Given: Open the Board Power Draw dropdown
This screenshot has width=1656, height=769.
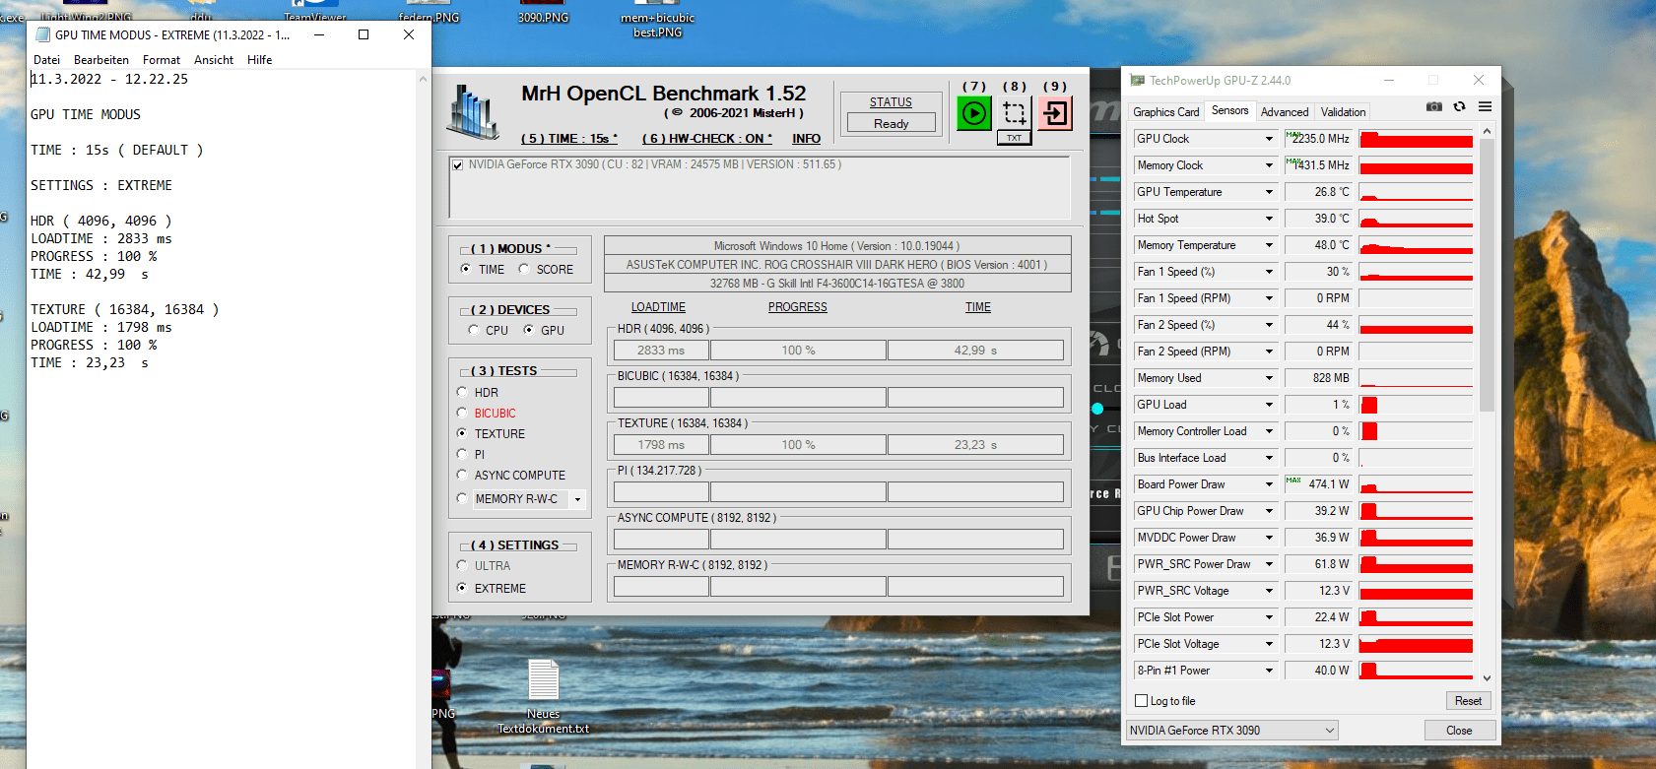Looking at the screenshot, I should pyautogui.click(x=1269, y=484).
